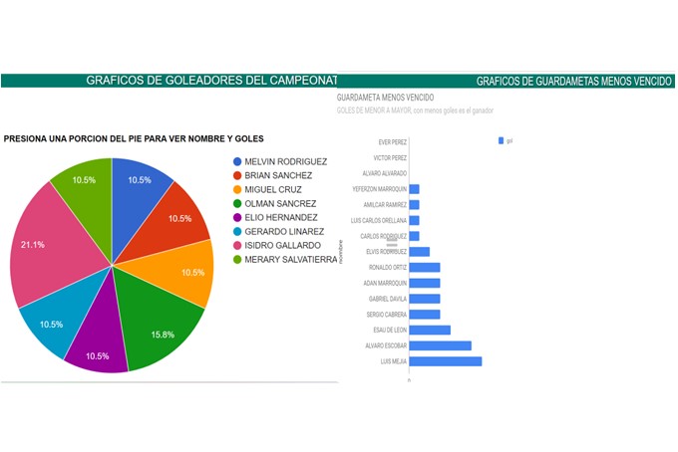Click MERARY SALVATIERRA legend label

click(x=290, y=259)
